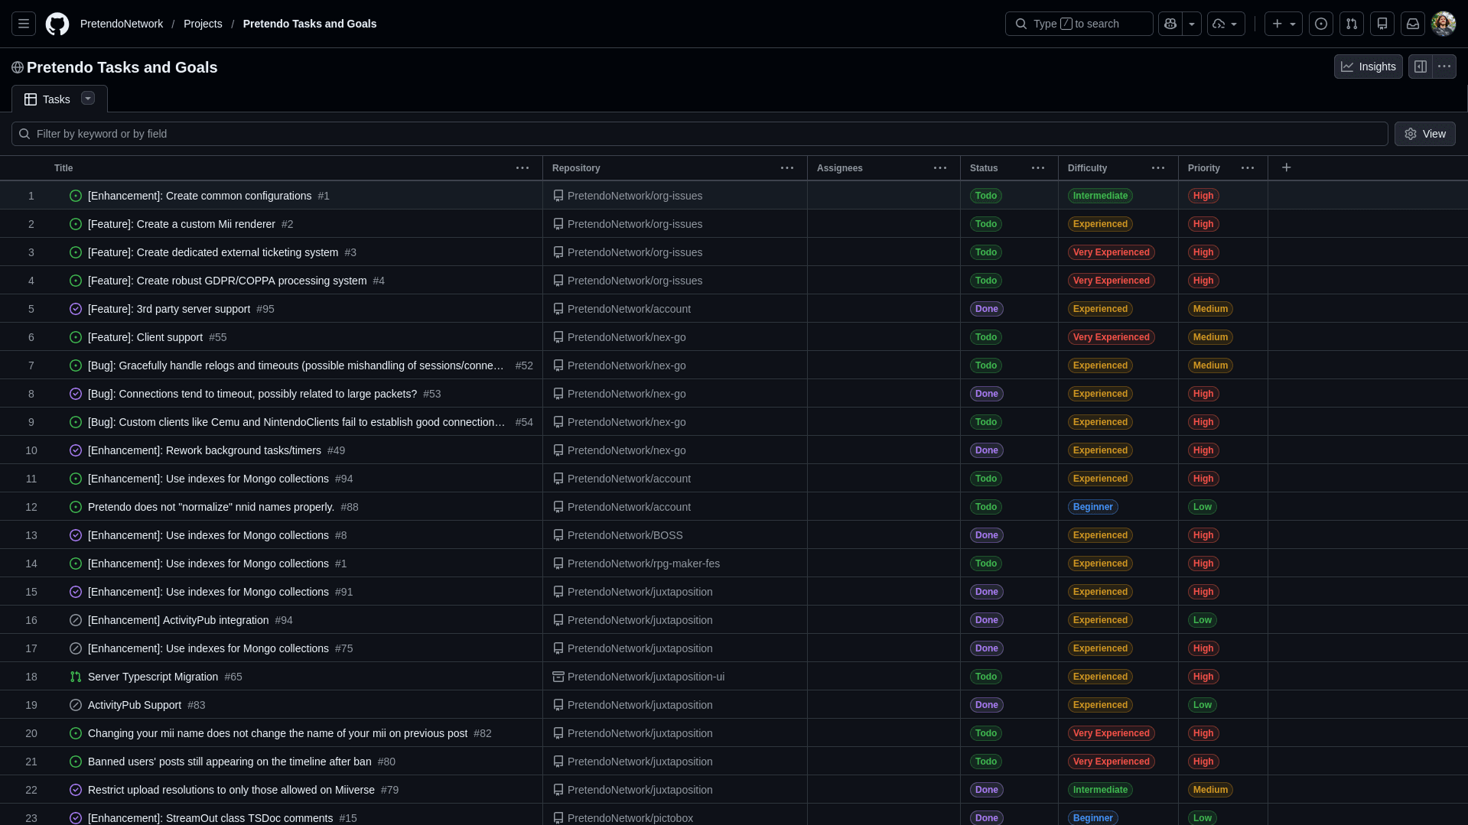
Task: Click the Intermediate difficulty label in row 1
Action: click(x=1100, y=196)
